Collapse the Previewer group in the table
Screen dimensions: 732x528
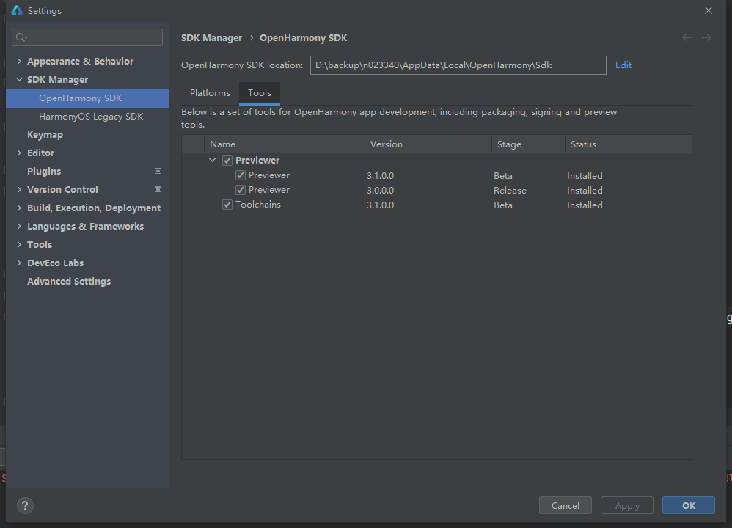point(213,160)
